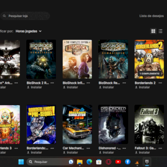Install Dishonored
This screenshot has height=167, width=167.
[x=106, y=152]
